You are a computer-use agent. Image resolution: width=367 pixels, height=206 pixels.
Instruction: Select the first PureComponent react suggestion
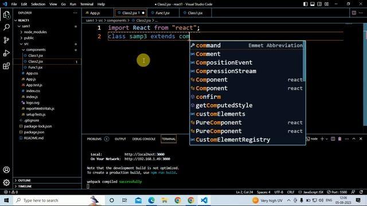(x=247, y=122)
